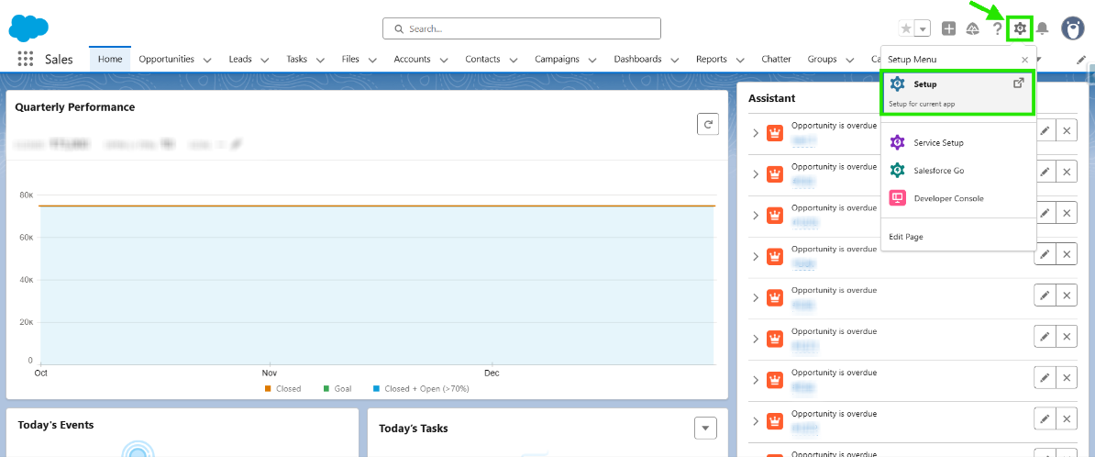Screen dimensions: 1095x457
Task: Navigate to the Accounts tab
Action: click(x=412, y=59)
